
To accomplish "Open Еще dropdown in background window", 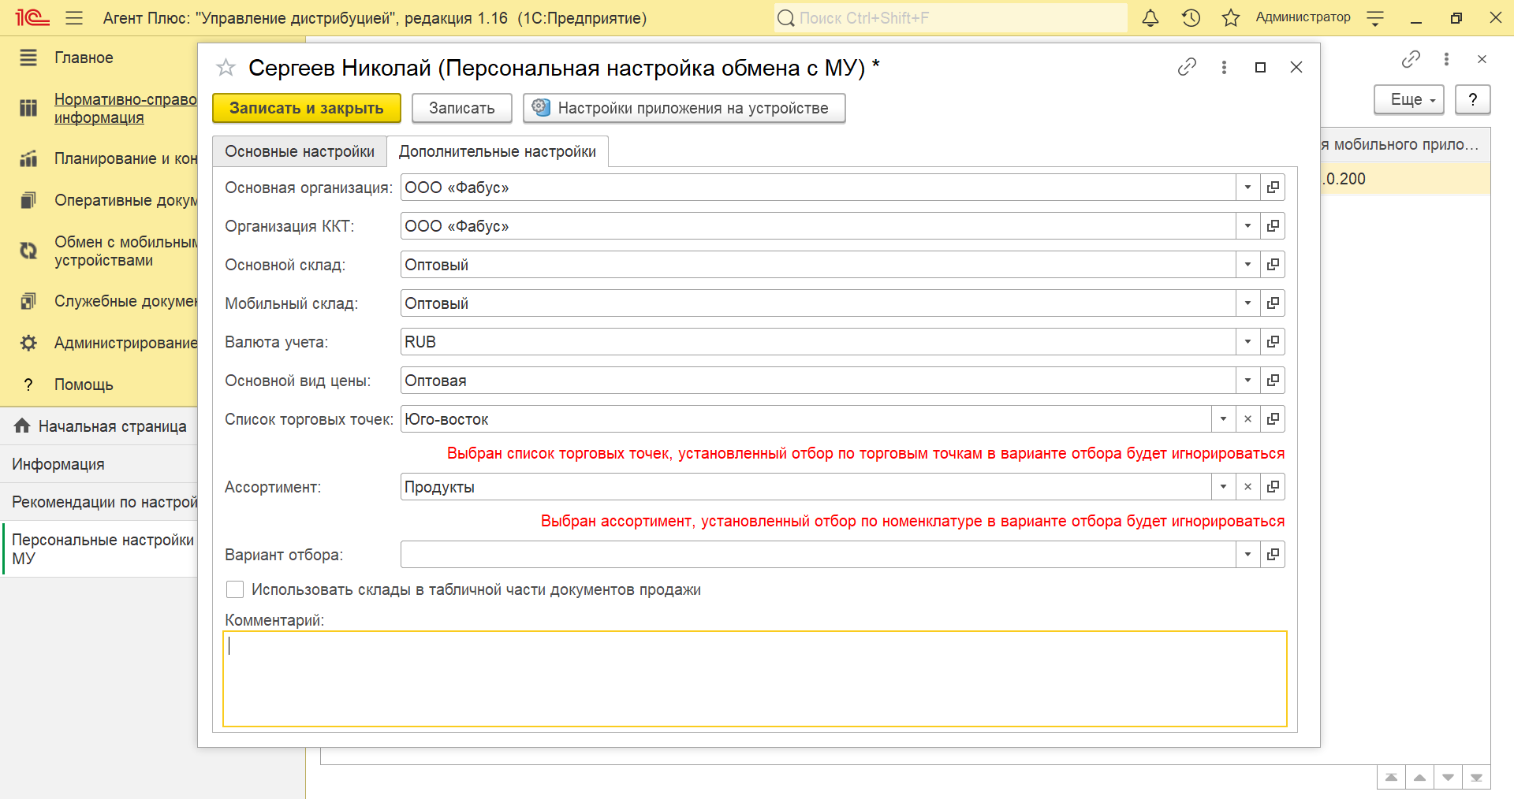I will click(x=1409, y=100).
